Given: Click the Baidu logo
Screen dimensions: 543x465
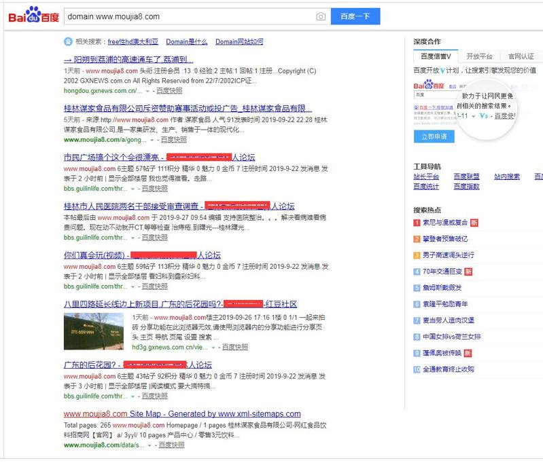Looking at the screenshot, I should tap(33, 15).
